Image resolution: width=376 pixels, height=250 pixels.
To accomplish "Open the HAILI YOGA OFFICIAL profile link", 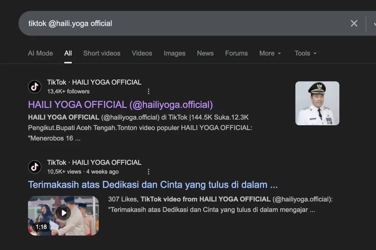I will tap(120, 104).
